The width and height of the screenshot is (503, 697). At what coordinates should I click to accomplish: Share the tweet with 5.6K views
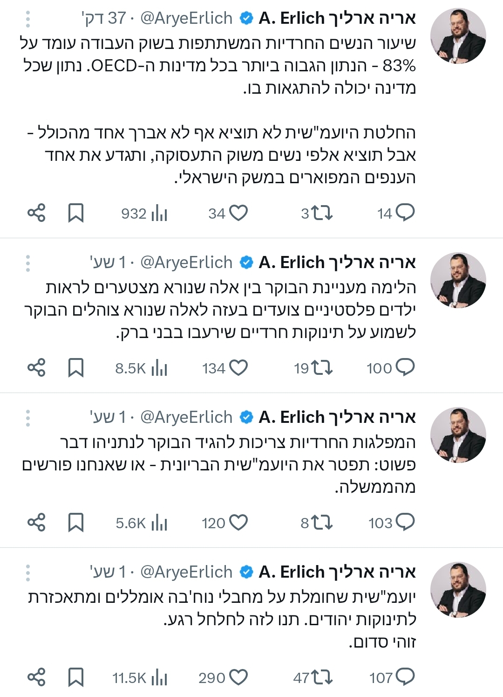point(36,523)
